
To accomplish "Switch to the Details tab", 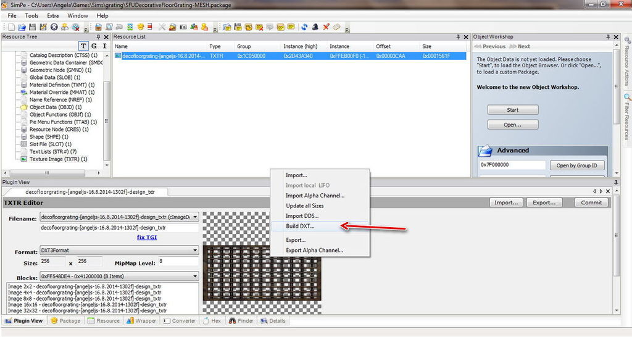I will (x=273, y=321).
